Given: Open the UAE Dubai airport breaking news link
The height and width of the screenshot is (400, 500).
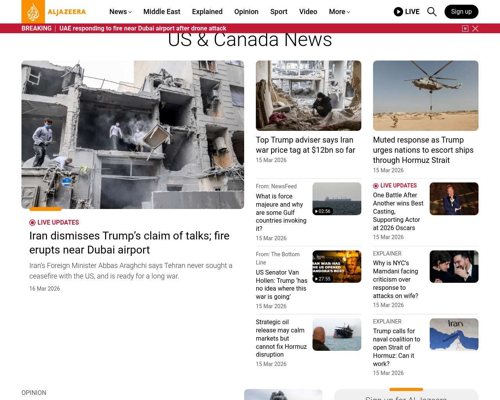Looking at the screenshot, I should pyautogui.click(x=143, y=29).
